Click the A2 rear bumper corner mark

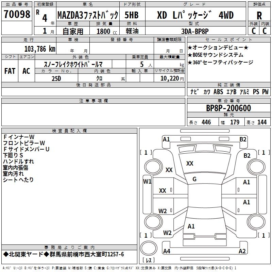pos(242,251)
